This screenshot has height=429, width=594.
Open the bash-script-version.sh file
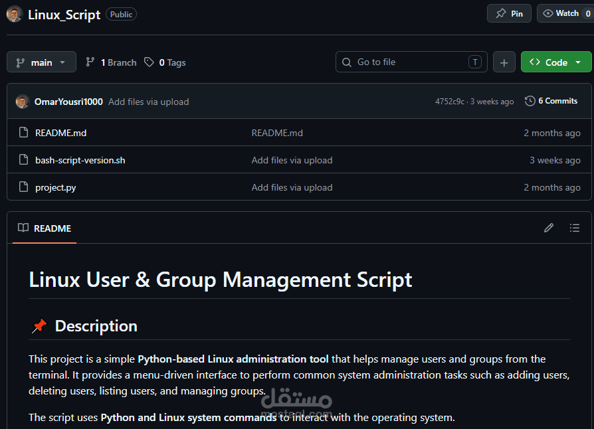[x=80, y=160]
